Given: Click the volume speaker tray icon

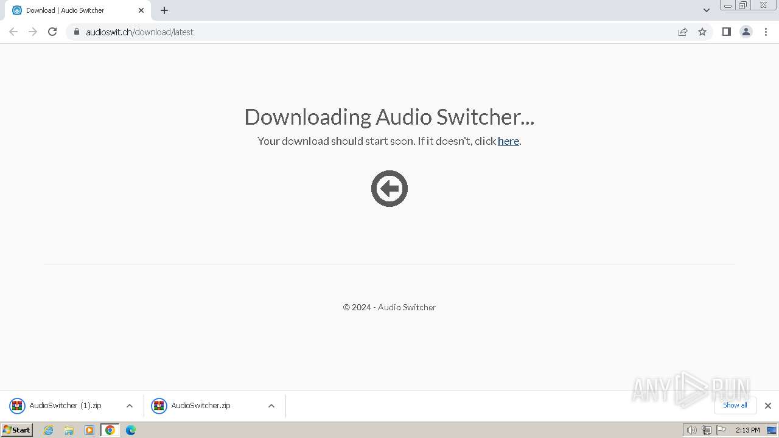Looking at the screenshot, I should [x=691, y=430].
